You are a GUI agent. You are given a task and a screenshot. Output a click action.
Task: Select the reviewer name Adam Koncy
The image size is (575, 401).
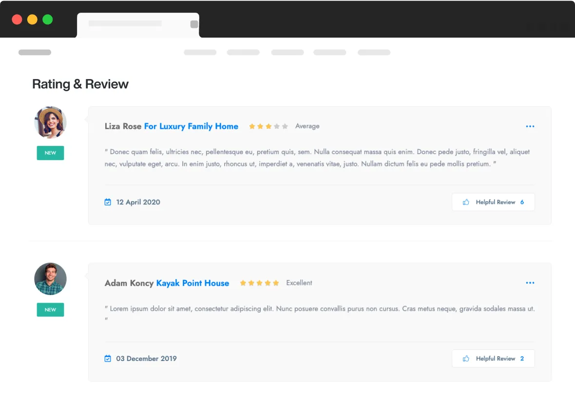129,283
